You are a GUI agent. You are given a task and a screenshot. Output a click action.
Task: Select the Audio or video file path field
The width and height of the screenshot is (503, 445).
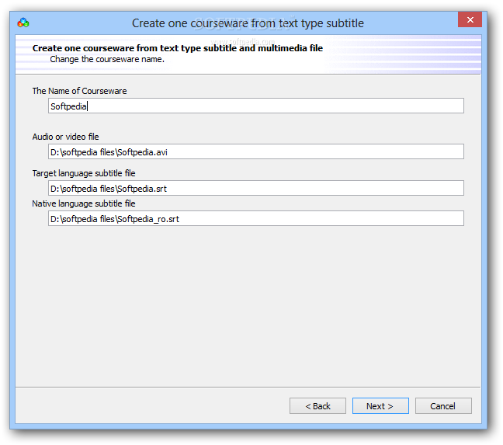255,151
